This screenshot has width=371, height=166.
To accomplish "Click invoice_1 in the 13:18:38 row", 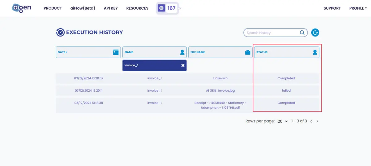I will tap(155, 103).
